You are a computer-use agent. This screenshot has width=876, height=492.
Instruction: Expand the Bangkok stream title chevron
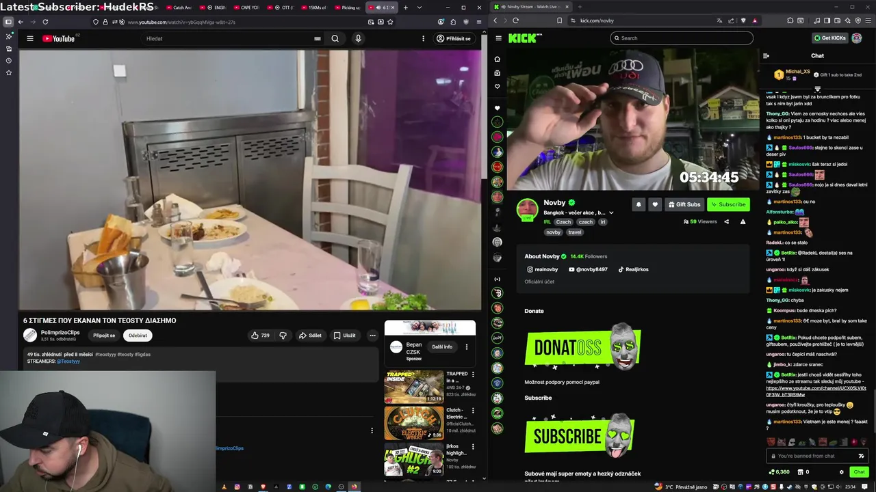(x=611, y=213)
